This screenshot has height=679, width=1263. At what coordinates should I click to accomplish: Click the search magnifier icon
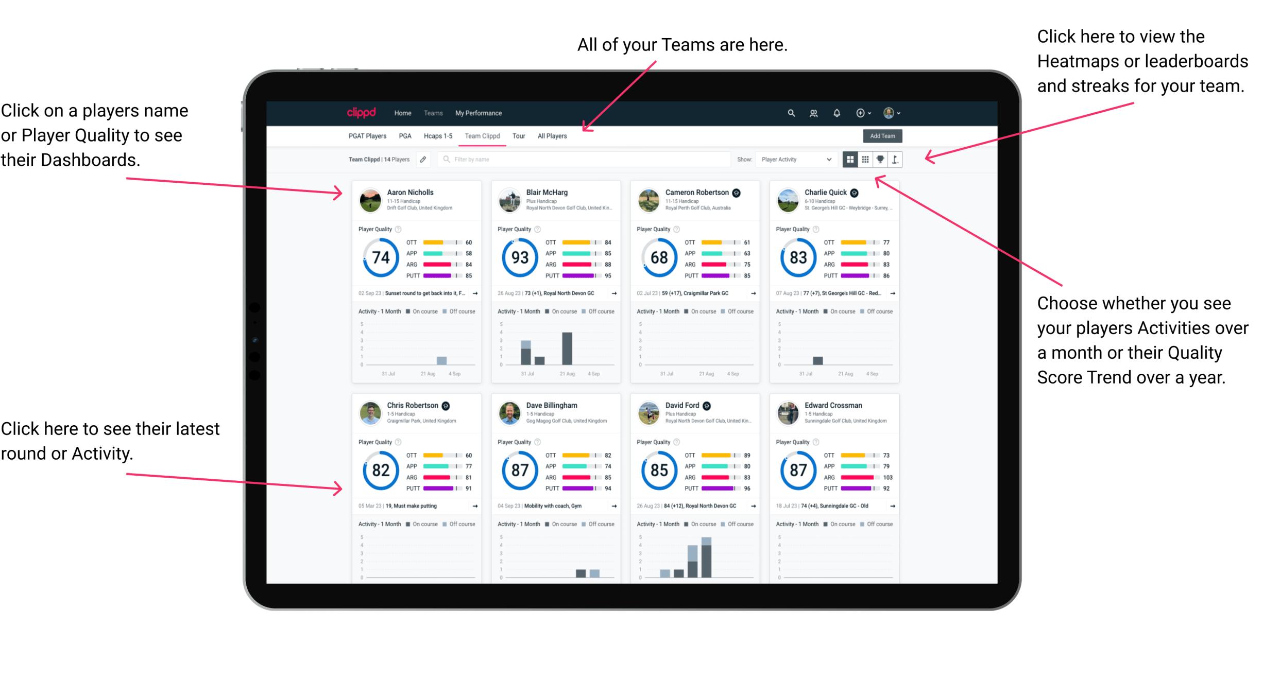(x=790, y=112)
